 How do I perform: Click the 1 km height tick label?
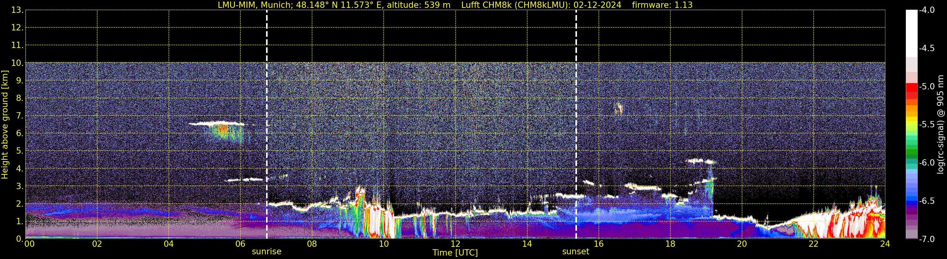(19, 221)
